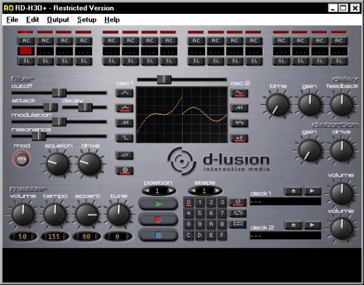Select the triangle waveform for osc 1
Viewport: 364px width, 285px height.
tap(124, 93)
